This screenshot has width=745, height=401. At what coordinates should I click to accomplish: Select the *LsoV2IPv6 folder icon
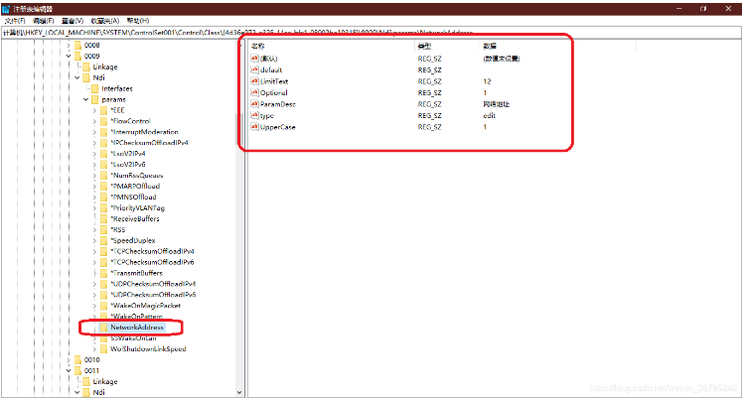tap(103, 165)
